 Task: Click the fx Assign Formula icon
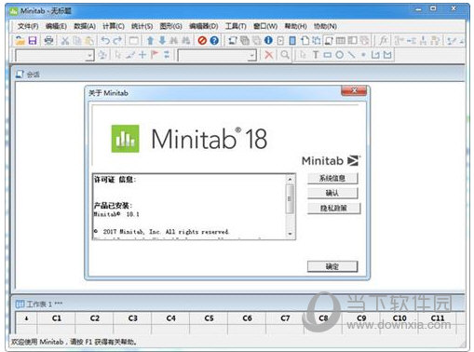[384, 40]
